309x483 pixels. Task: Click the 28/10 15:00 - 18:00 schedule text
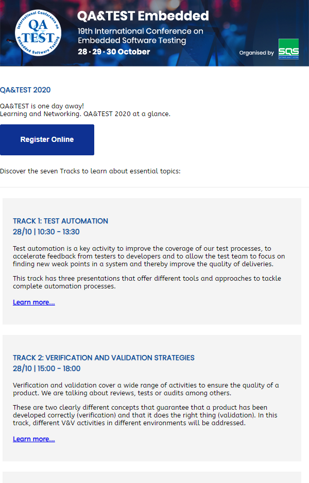(x=47, y=368)
